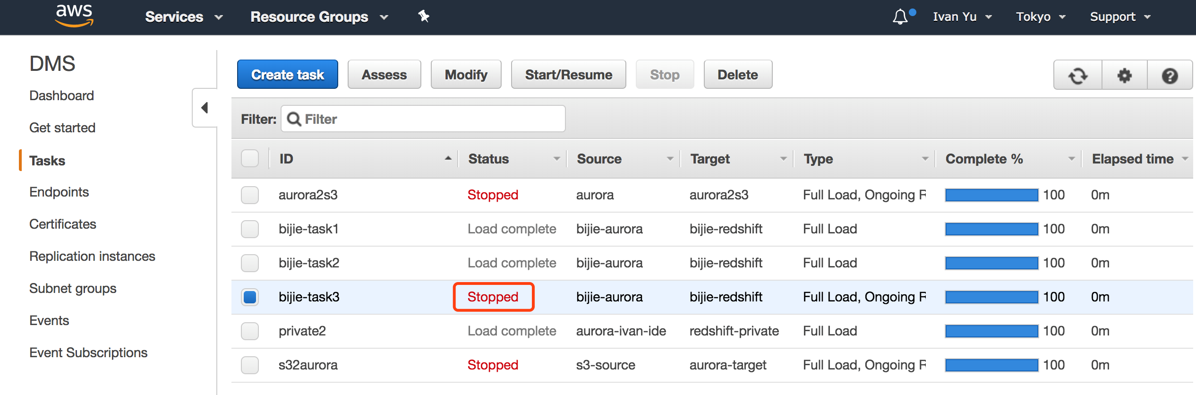1196x395 pixels.
Task: Open Replication instances in sidebar
Action: click(92, 256)
